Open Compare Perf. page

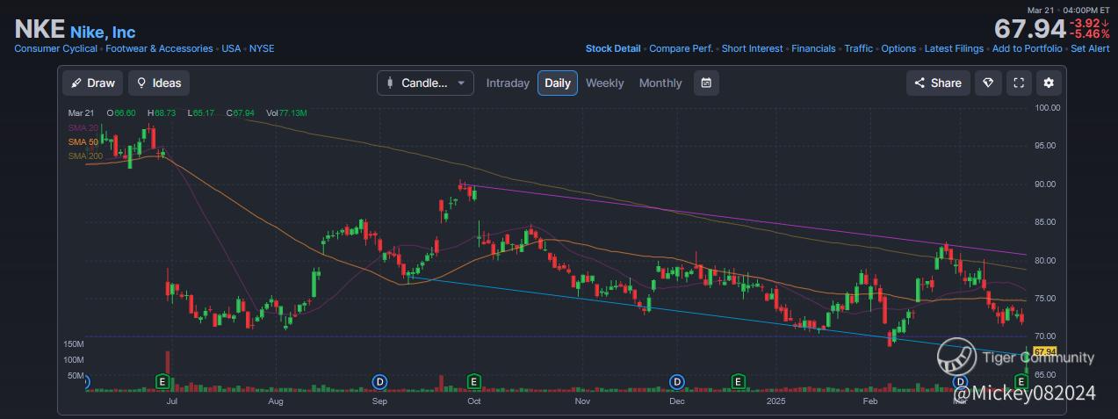click(x=681, y=49)
